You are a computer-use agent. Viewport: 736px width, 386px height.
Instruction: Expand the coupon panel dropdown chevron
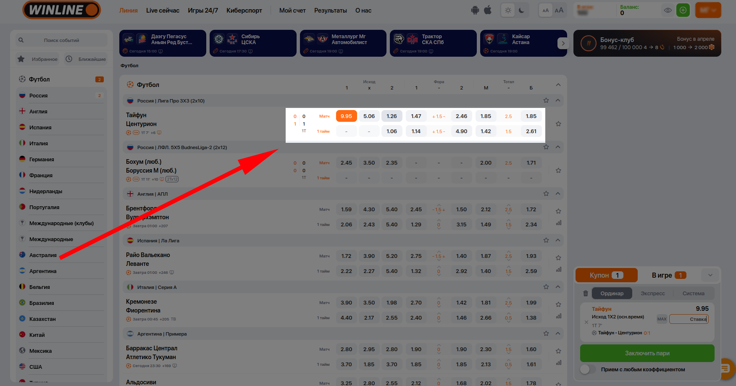point(710,276)
